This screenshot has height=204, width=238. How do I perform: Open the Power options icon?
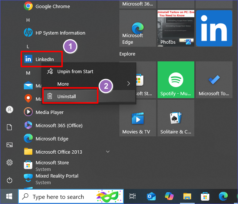click(10, 180)
